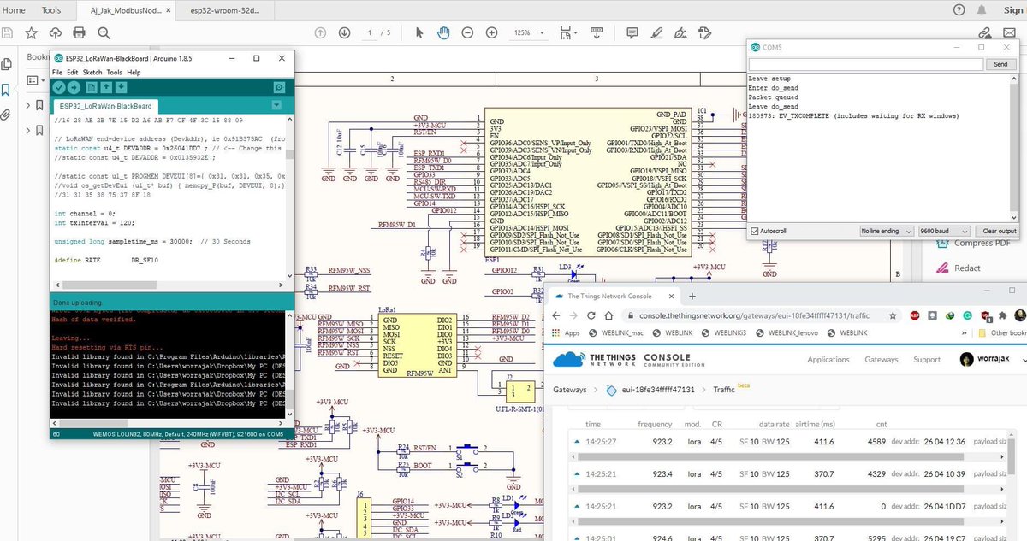Click the Send button in COM5 monitor
Screen dimensions: 1027x541
coord(1000,64)
